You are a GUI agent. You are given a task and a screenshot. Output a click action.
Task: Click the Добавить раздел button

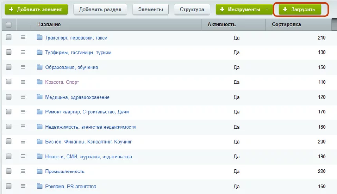pos(100,9)
